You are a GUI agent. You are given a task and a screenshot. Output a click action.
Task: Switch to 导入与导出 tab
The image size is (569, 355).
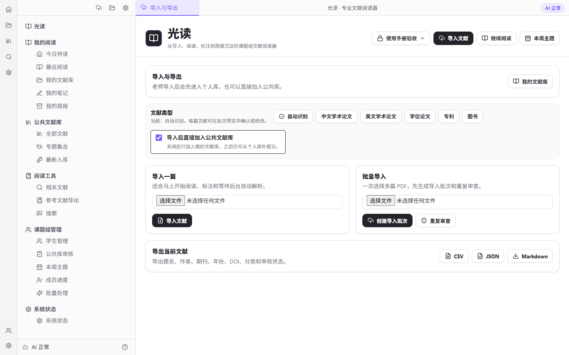pyautogui.click(x=167, y=8)
